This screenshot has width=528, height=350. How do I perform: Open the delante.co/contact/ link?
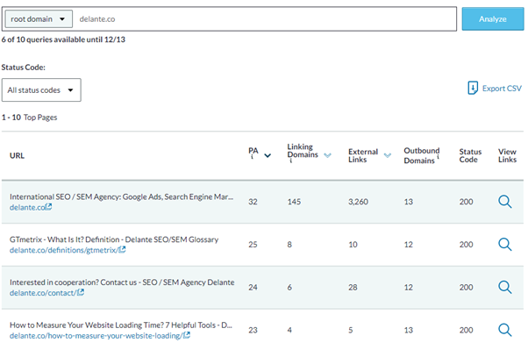tap(43, 293)
